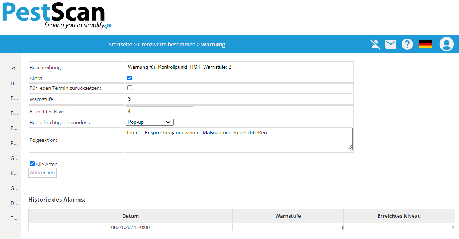Screen dimensions: 459x239
Task: Uncheck the Alle Arten checkbox
Action: (32, 164)
